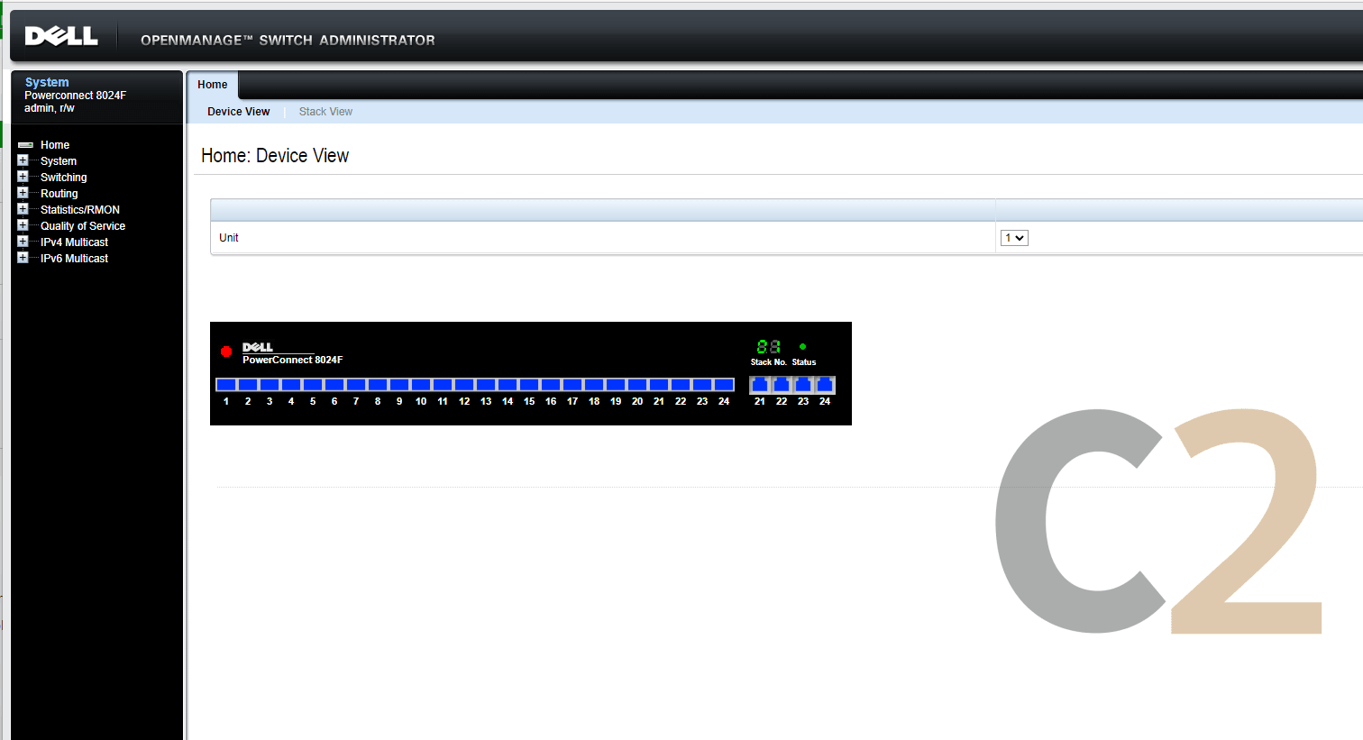Click the 'admin, r/w' user text
Image resolution: width=1363 pixels, height=740 pixels.
(x=50, y=108)
